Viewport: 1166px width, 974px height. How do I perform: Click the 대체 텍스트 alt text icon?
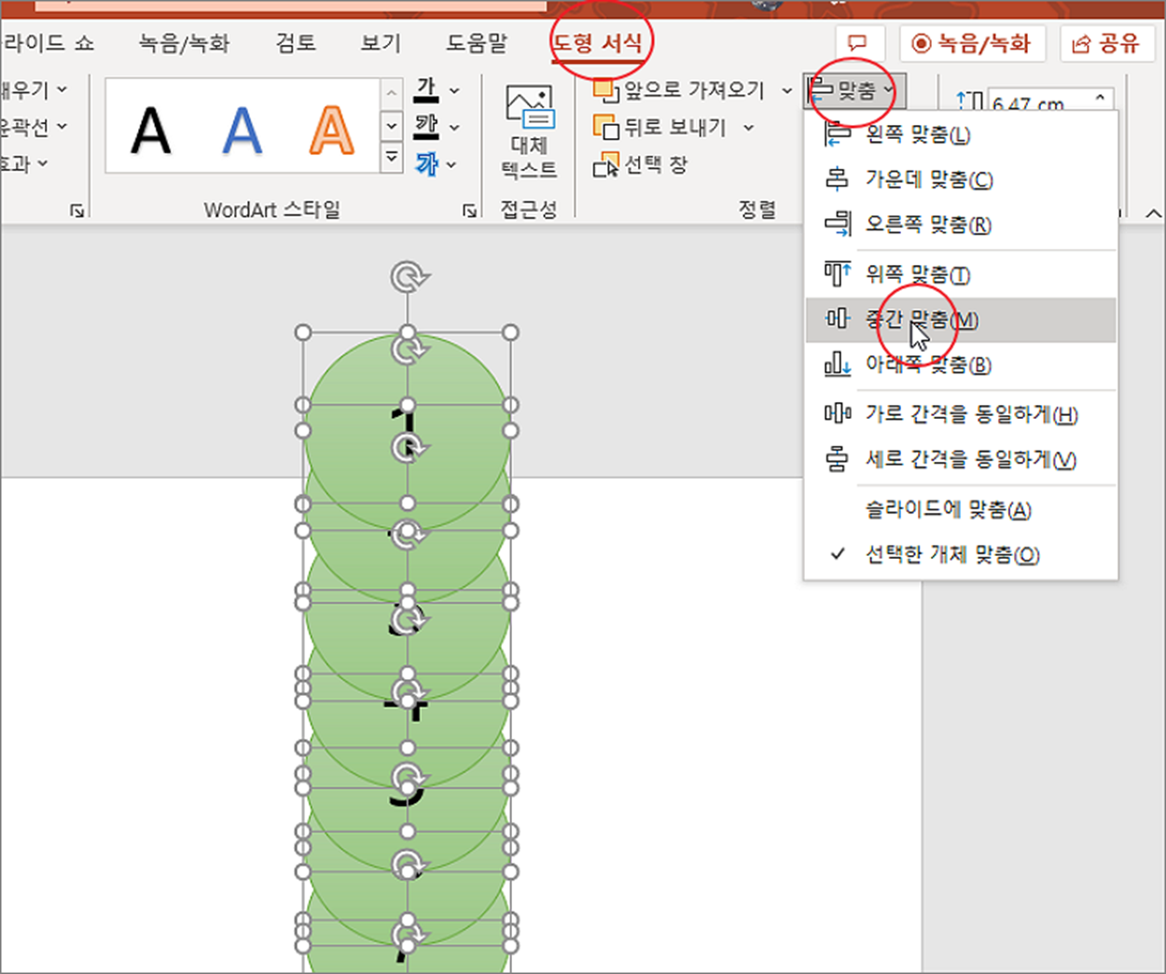[529, 132]
